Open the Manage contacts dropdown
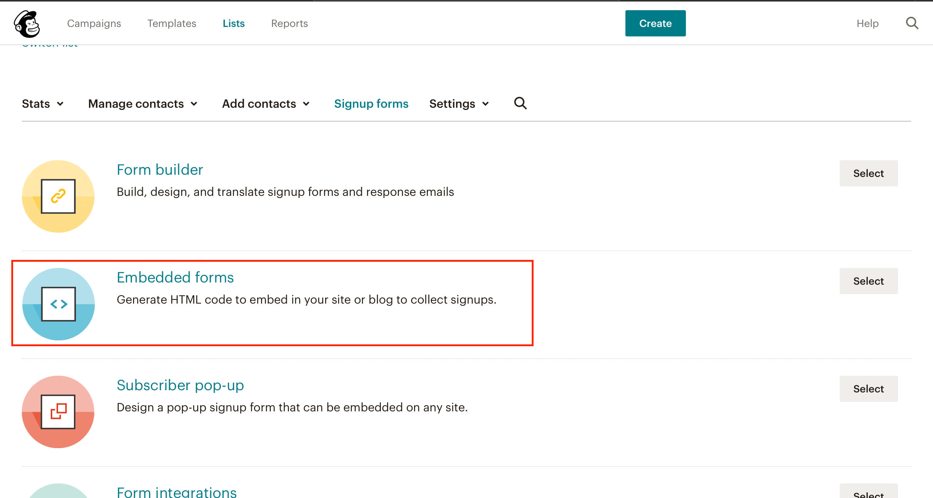 pyautogui.click(x=143, y=104)
